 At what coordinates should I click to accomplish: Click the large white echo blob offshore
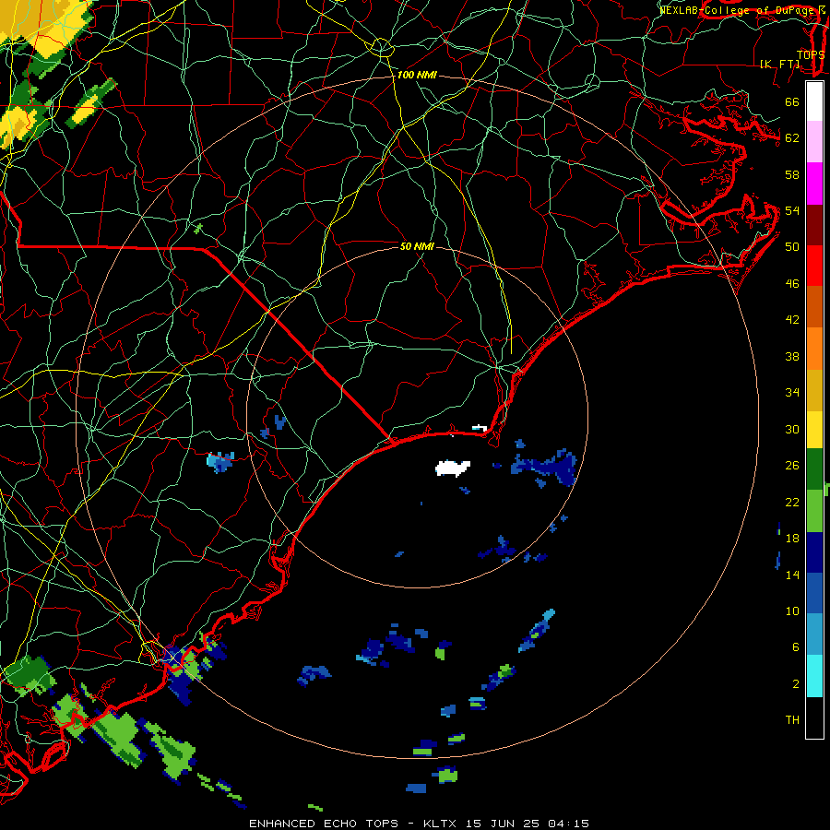coord(453,468)
